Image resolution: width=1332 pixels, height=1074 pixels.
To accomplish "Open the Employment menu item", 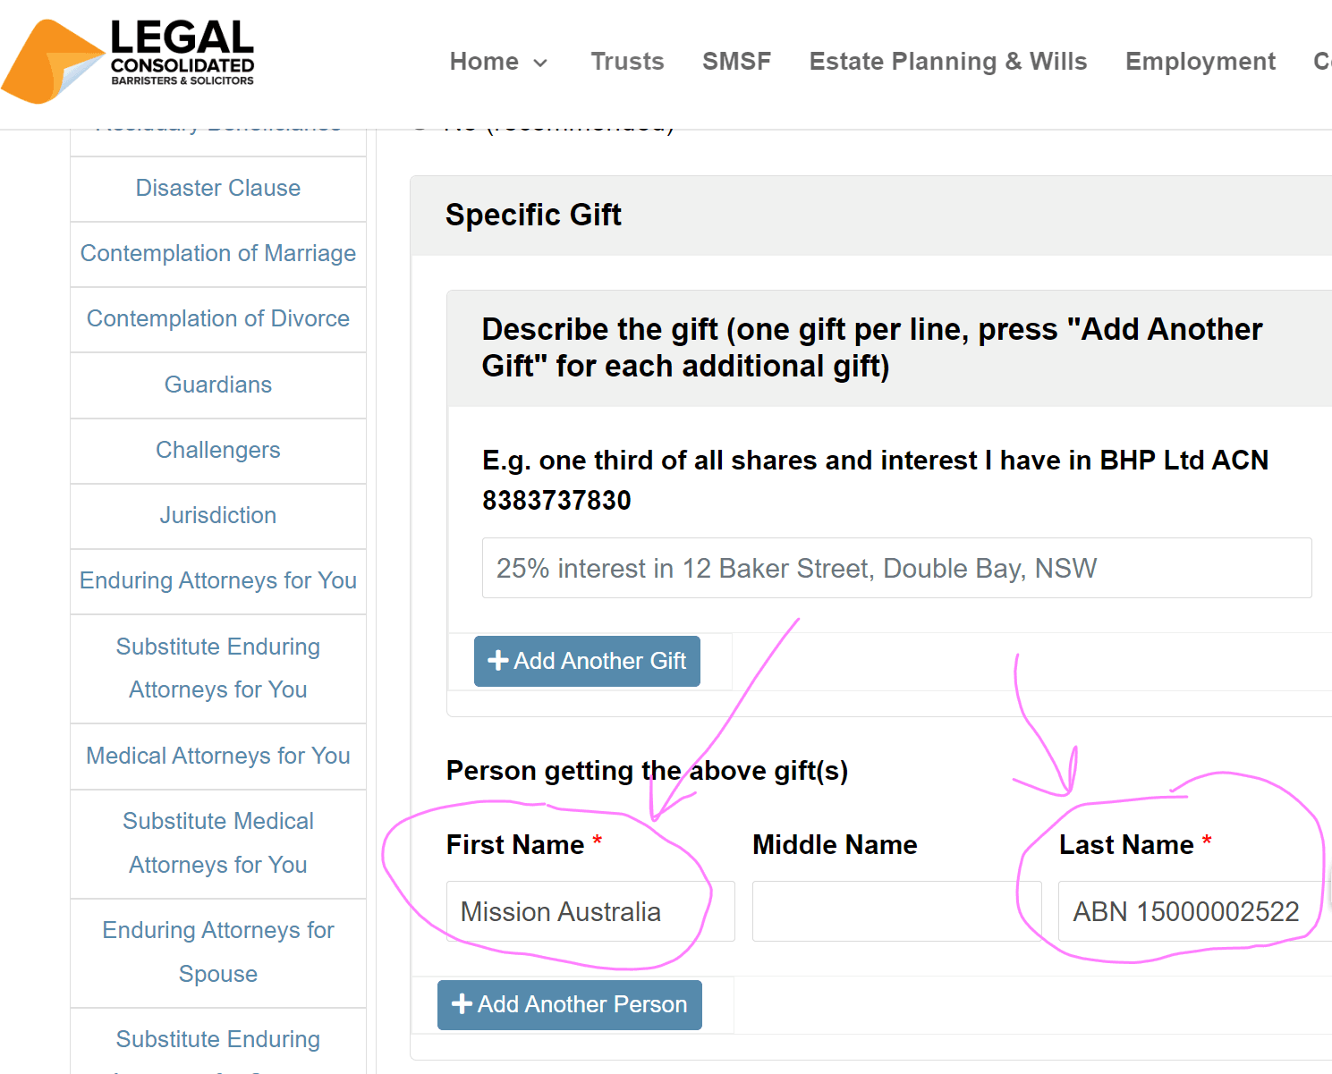I will coord(1200,61).
